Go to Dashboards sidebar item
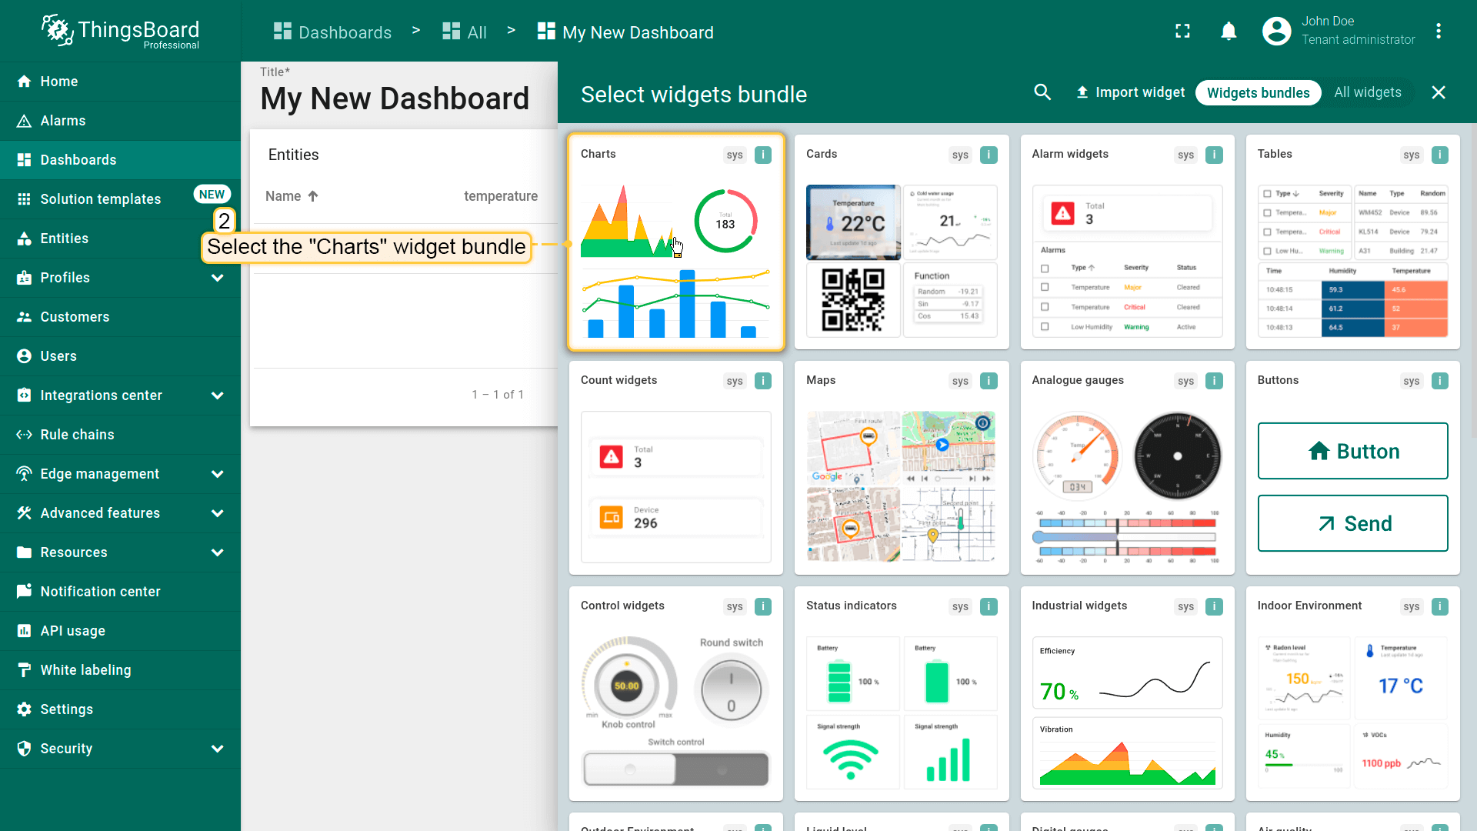The height and width of the screenshot is (831, 1477). coord(120,160)
